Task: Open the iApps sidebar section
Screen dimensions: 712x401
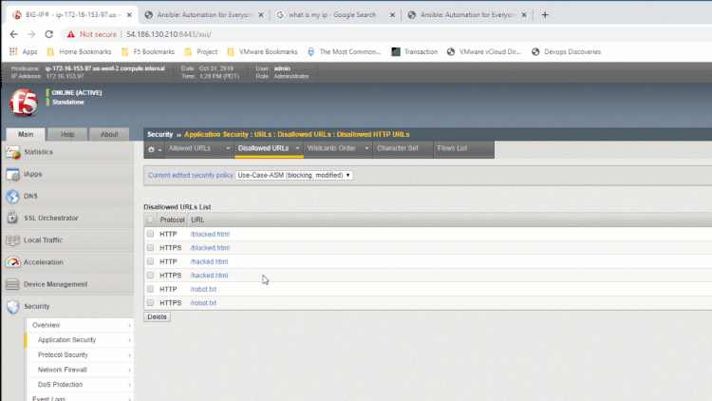Action: click(x=13, y=174)
